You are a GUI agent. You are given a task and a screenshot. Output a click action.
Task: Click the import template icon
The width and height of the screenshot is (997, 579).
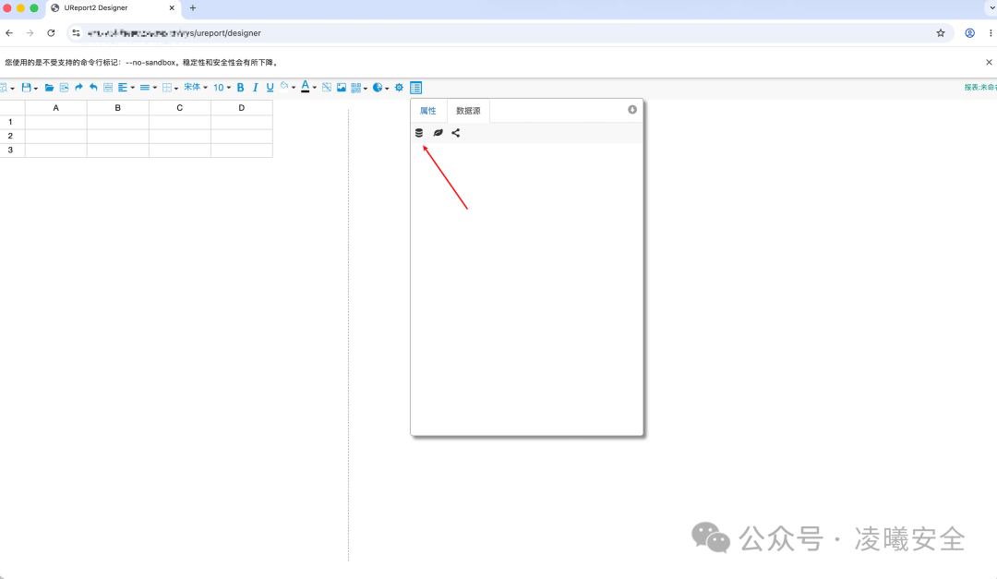pyautogui.click(x=65, y=88)
